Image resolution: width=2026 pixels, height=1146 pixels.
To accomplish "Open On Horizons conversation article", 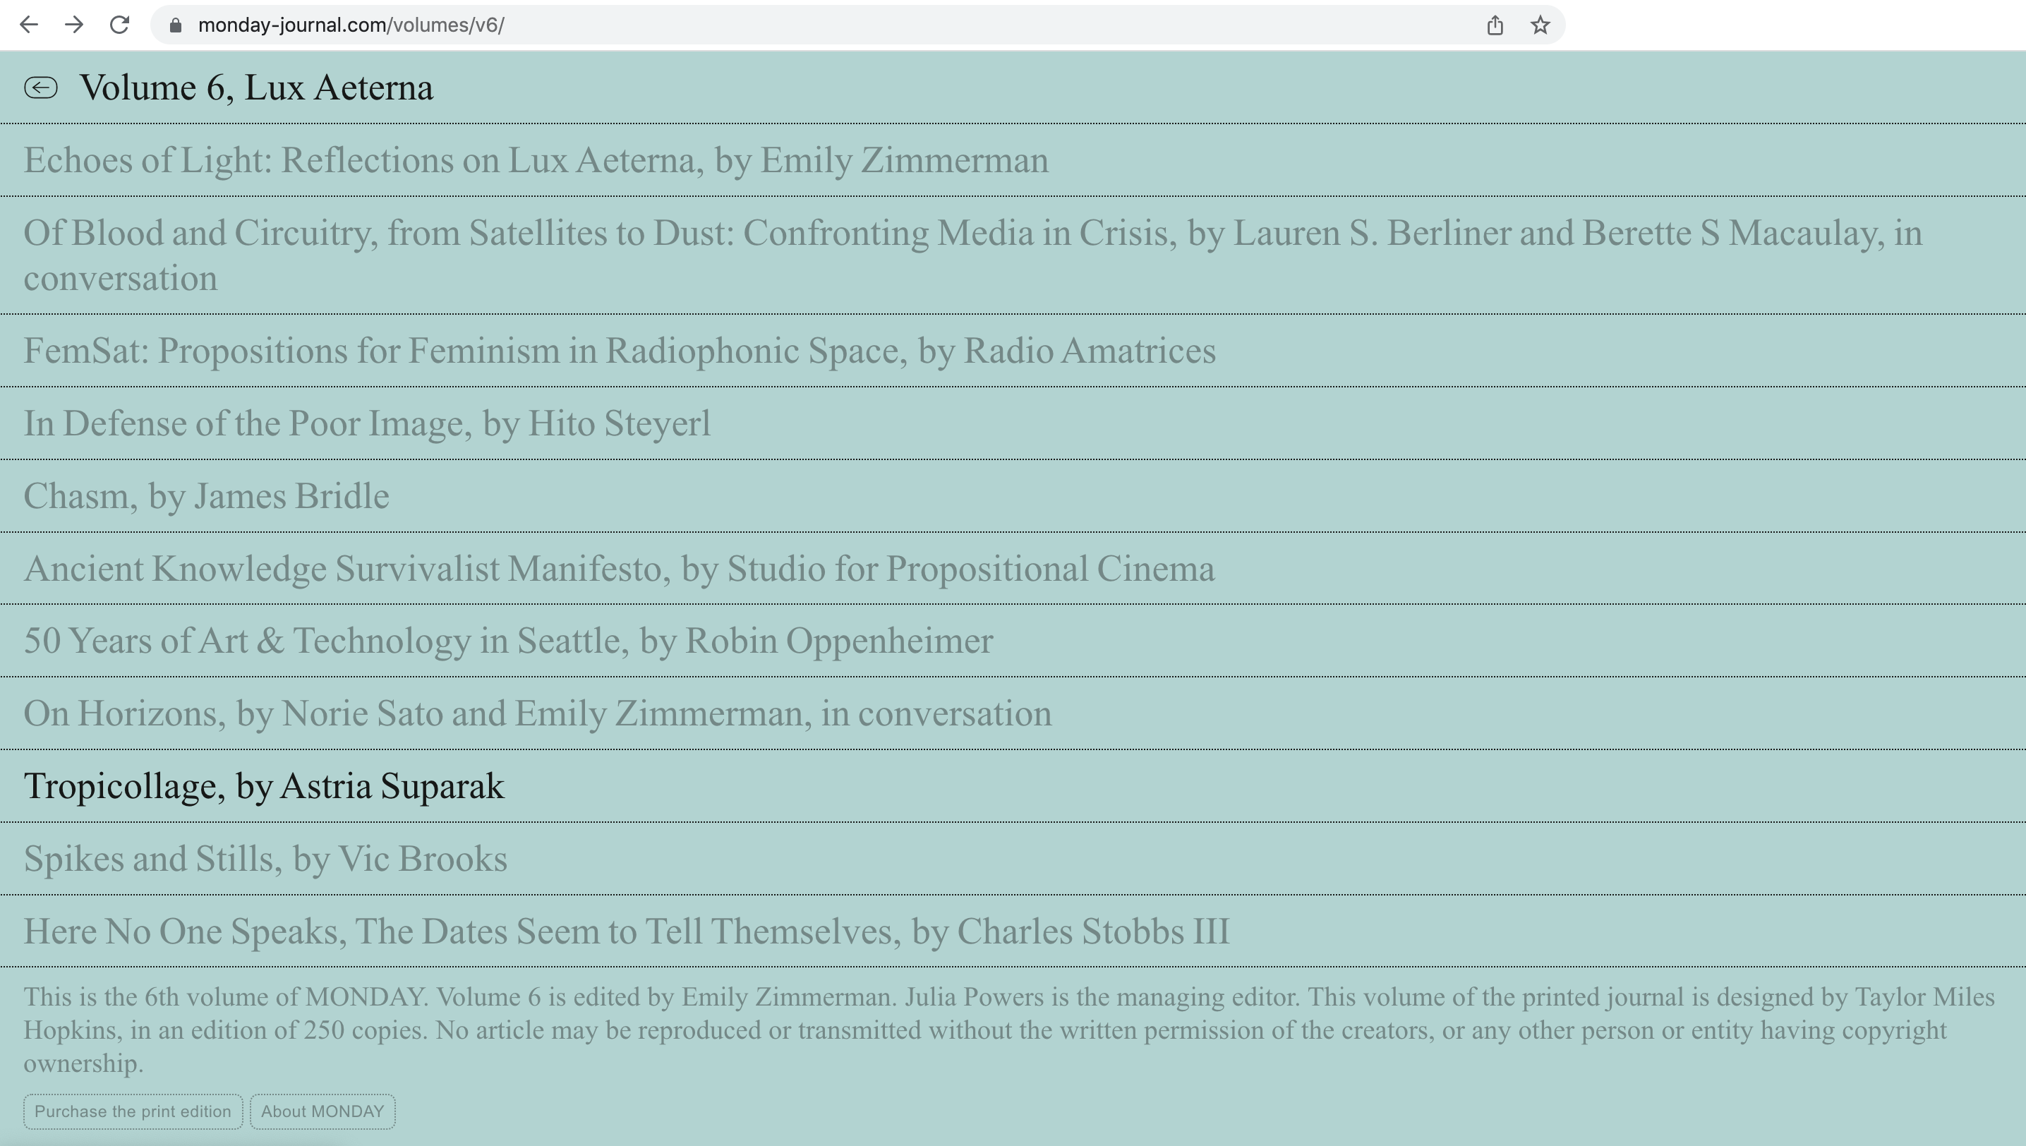I will click(x=537, y=714).
